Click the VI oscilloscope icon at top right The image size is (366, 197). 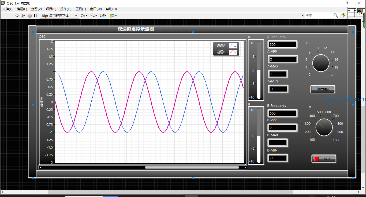(361, 12)
